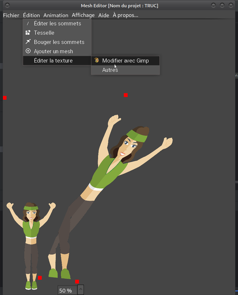Image resolution: width=238 pixels, height=295 pixels.
Task: Click the pencil icon for Éditer les sommets
Action: click(28, 23)
